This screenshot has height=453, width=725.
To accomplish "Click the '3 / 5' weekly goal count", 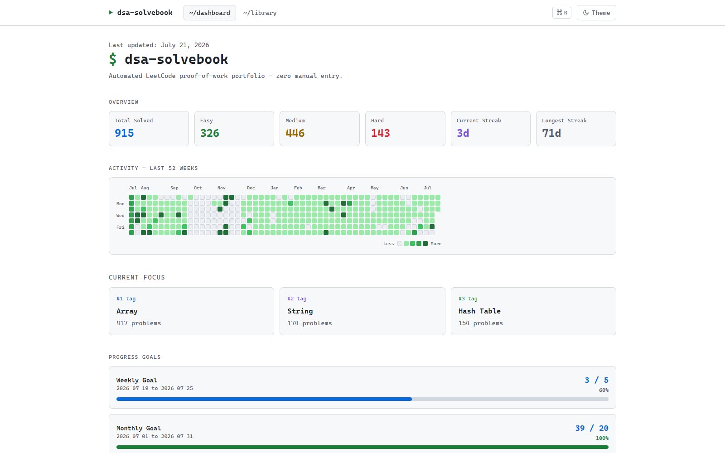I will click(597, 380).
